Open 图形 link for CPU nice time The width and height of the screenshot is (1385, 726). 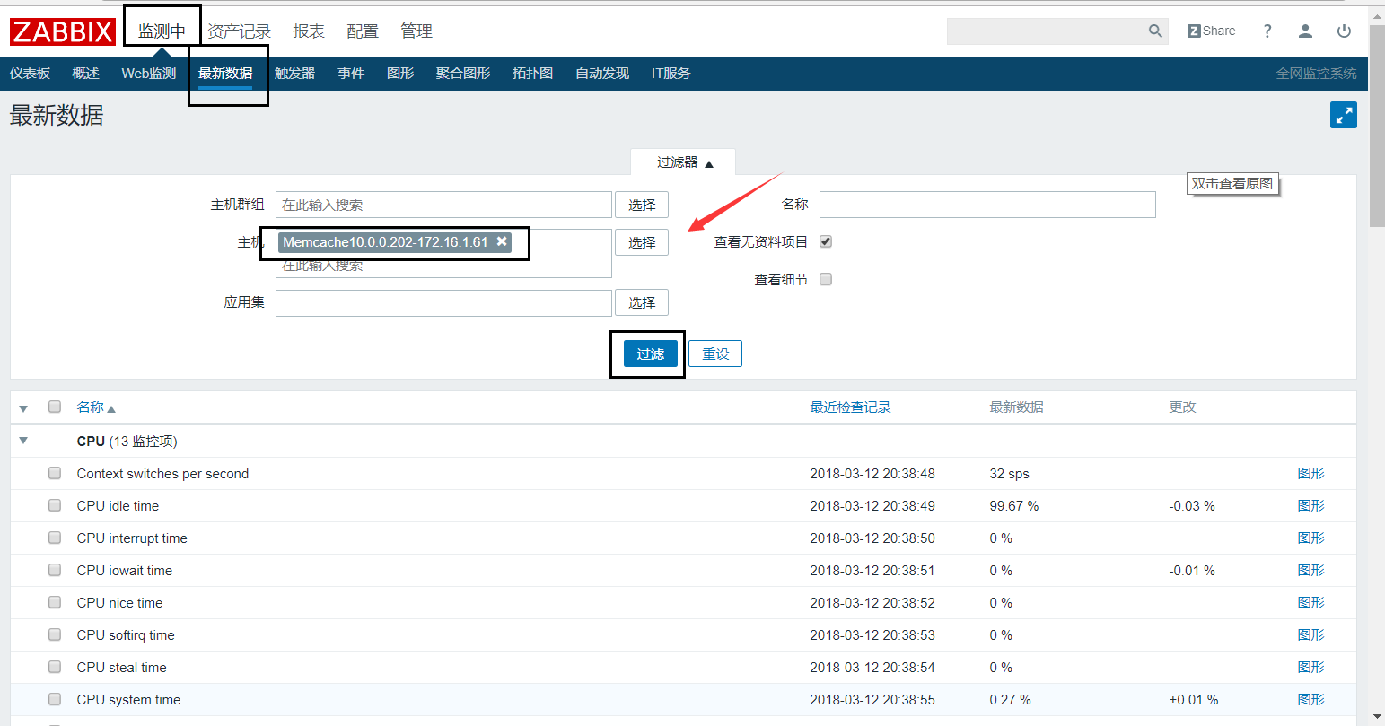[x=1310, y=602]
